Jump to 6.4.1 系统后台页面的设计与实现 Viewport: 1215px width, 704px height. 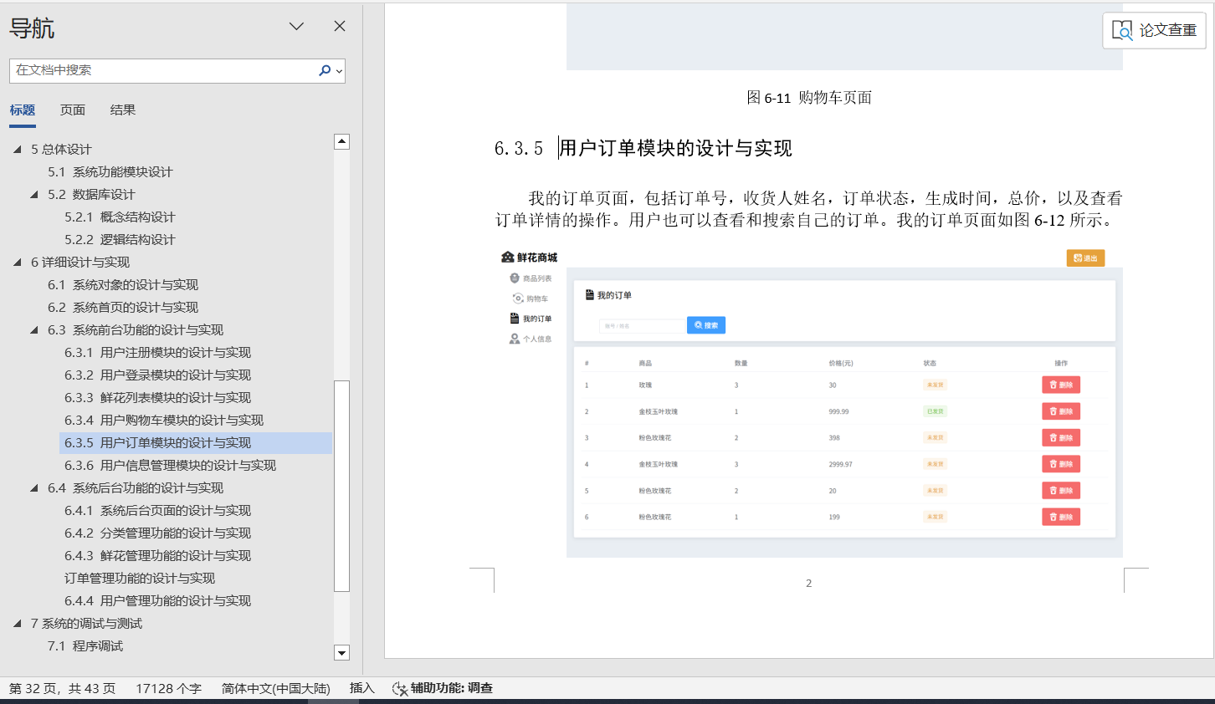click(x=157, y=510)
